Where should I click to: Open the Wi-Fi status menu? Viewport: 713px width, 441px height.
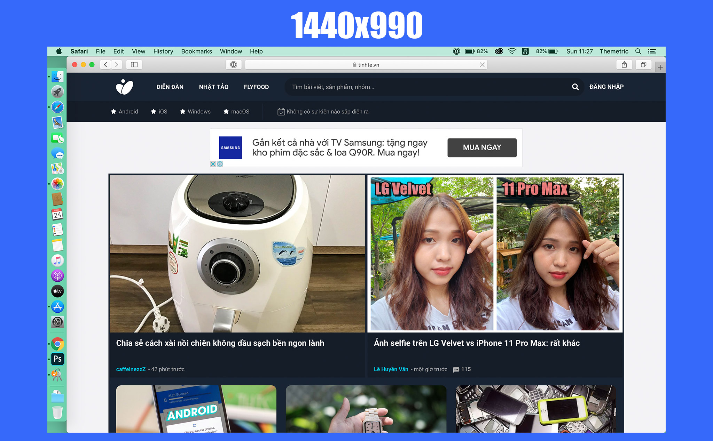(512, 51)
